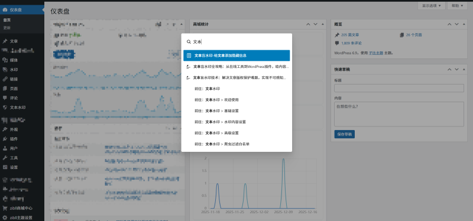Select result 文本盲水印全攻略
Image resolution: width=473 pixels, height=221 pixels.
point(237,67)
